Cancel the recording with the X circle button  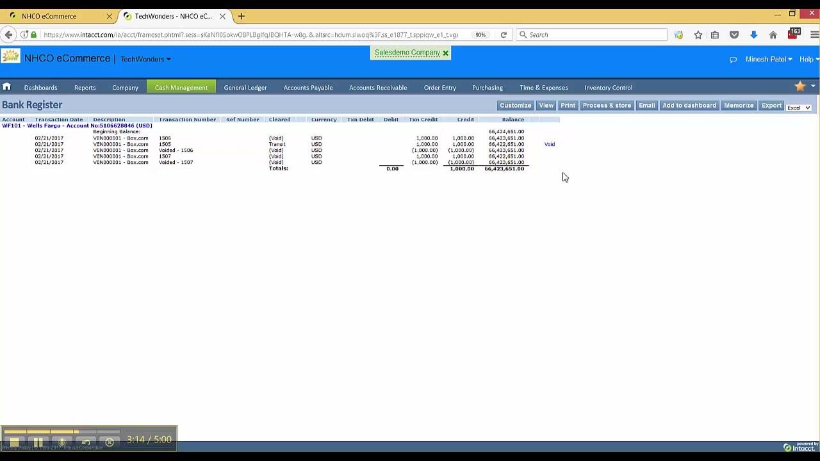point(110,442)
